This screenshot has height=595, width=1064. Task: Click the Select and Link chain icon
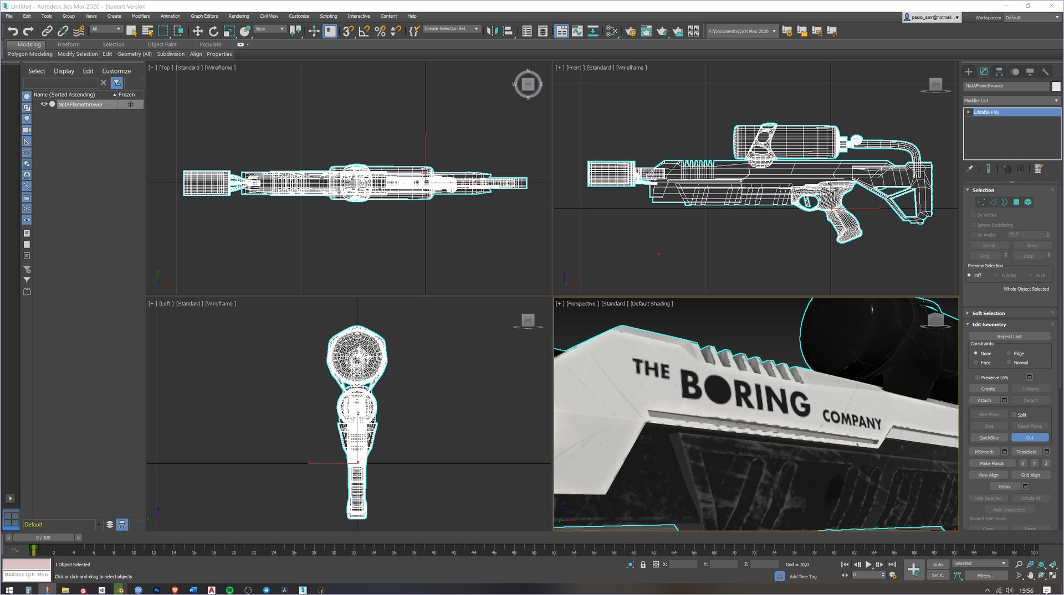coord(47,31)
